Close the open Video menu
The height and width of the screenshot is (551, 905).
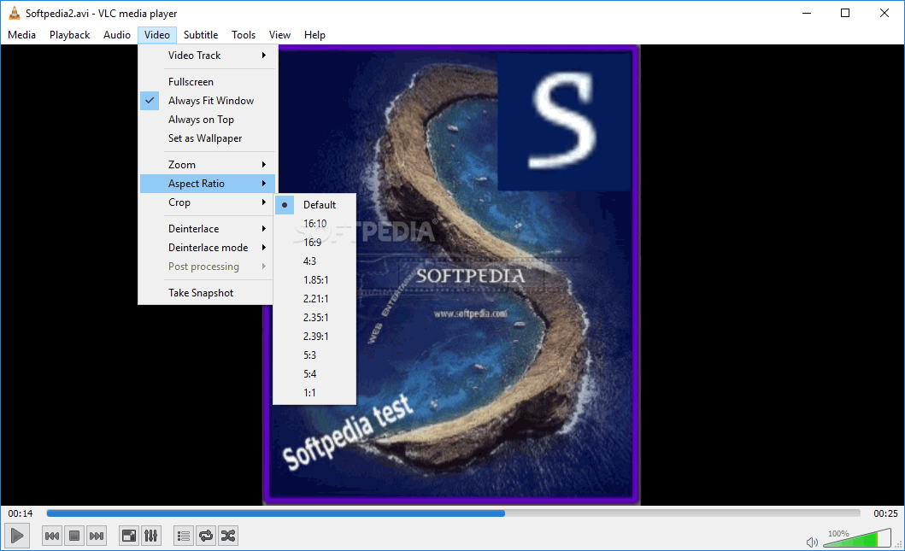coord(157,35)
